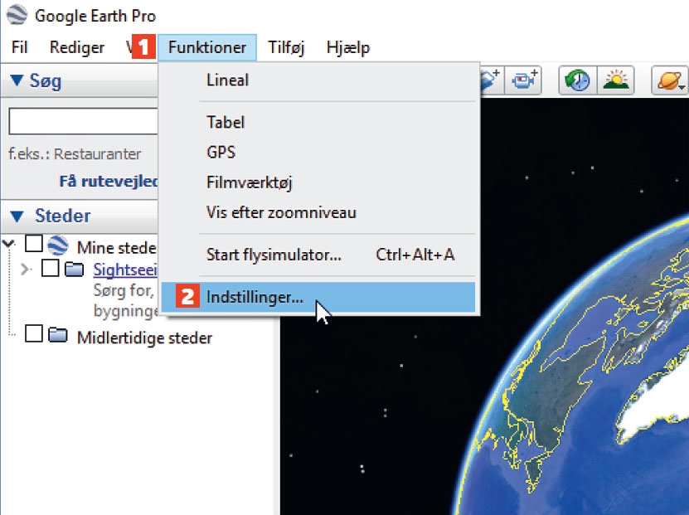Click the Midlertidige steder folder icon

(57, 336)
